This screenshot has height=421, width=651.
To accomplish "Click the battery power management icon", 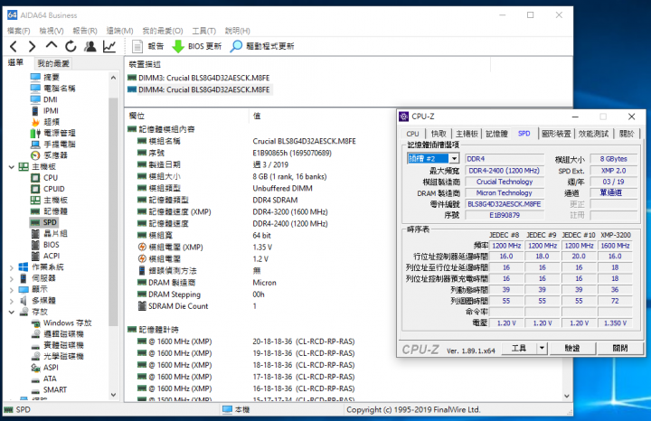I will point(35,133).
